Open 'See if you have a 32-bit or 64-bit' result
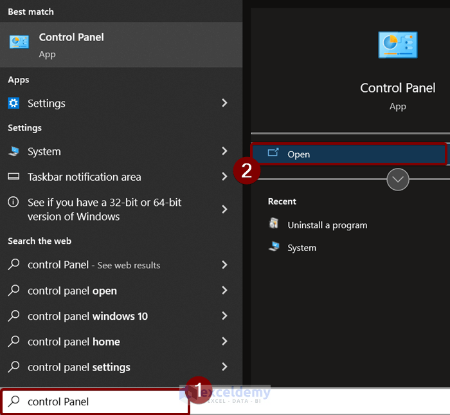The image size is (450, 415). click(x=121, y=209)
